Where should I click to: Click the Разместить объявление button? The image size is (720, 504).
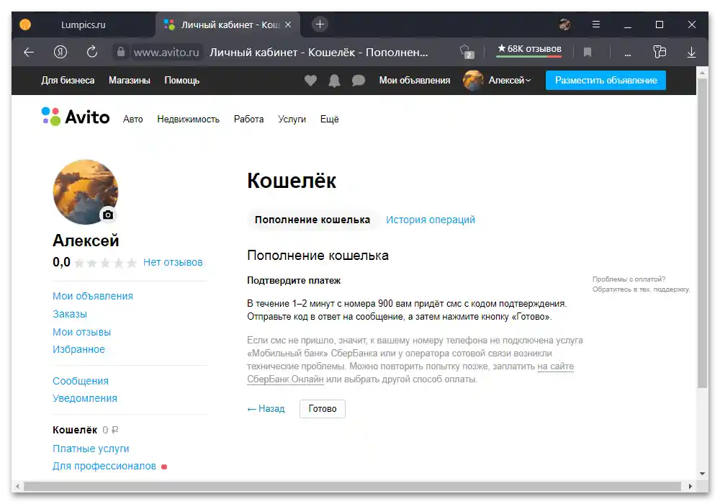(x=606, y=81)
